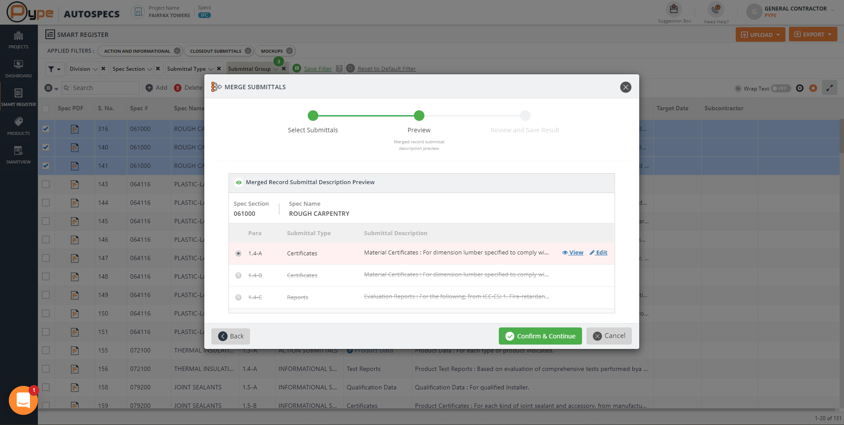Click the filter help question mark icon
The height and width of the screenshot is (425, 844).
pyautogui.click(x=339, y=69)
